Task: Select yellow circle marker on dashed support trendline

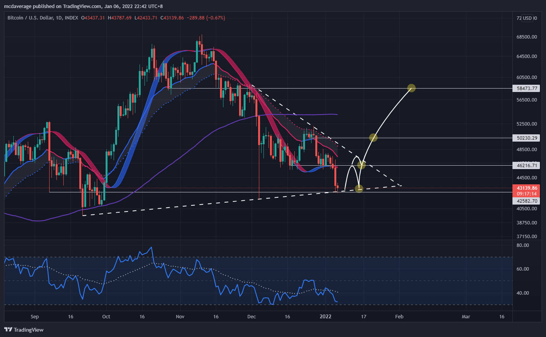Action: tap(359, 189)
